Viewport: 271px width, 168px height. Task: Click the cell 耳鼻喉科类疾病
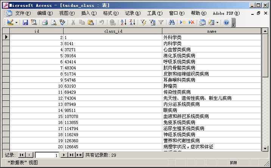pos(212,80)
